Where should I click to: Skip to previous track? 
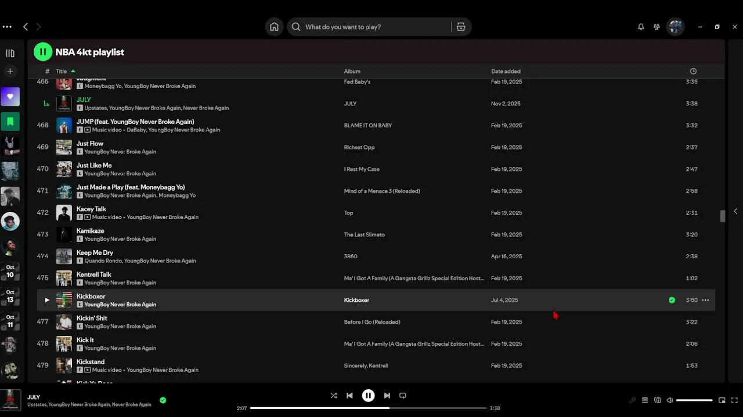point(349,396)
